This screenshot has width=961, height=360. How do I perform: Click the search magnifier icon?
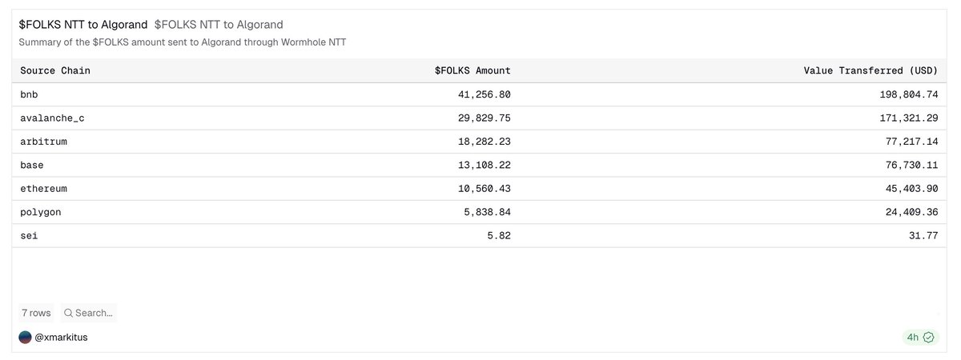[69, 313]
